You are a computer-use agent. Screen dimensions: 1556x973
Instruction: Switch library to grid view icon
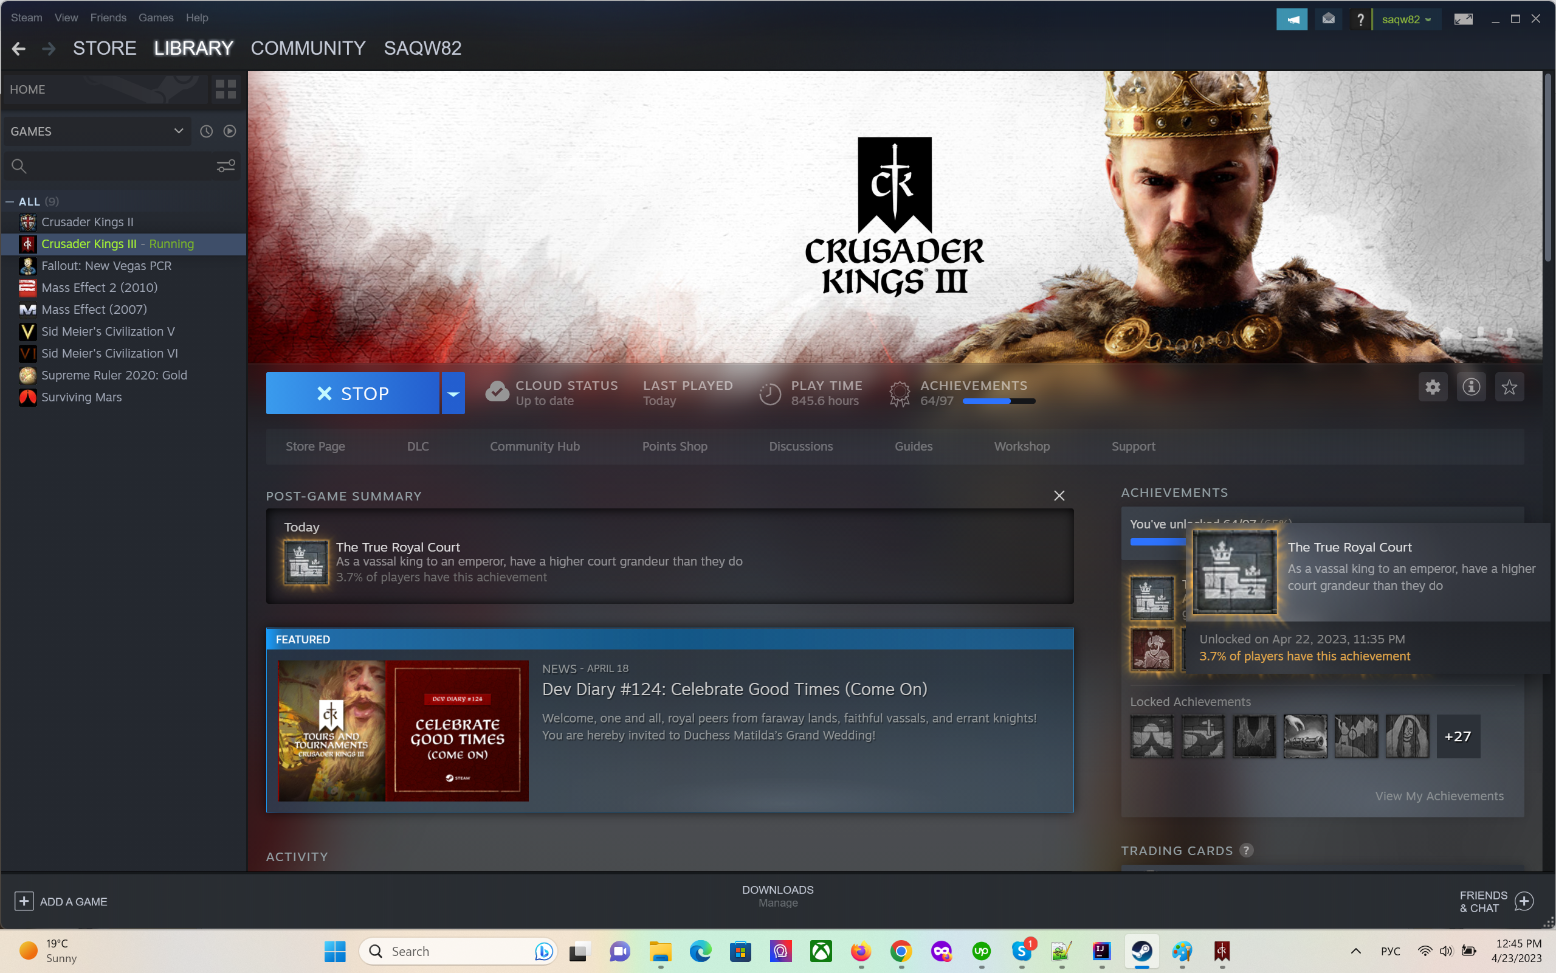(225, 89)
